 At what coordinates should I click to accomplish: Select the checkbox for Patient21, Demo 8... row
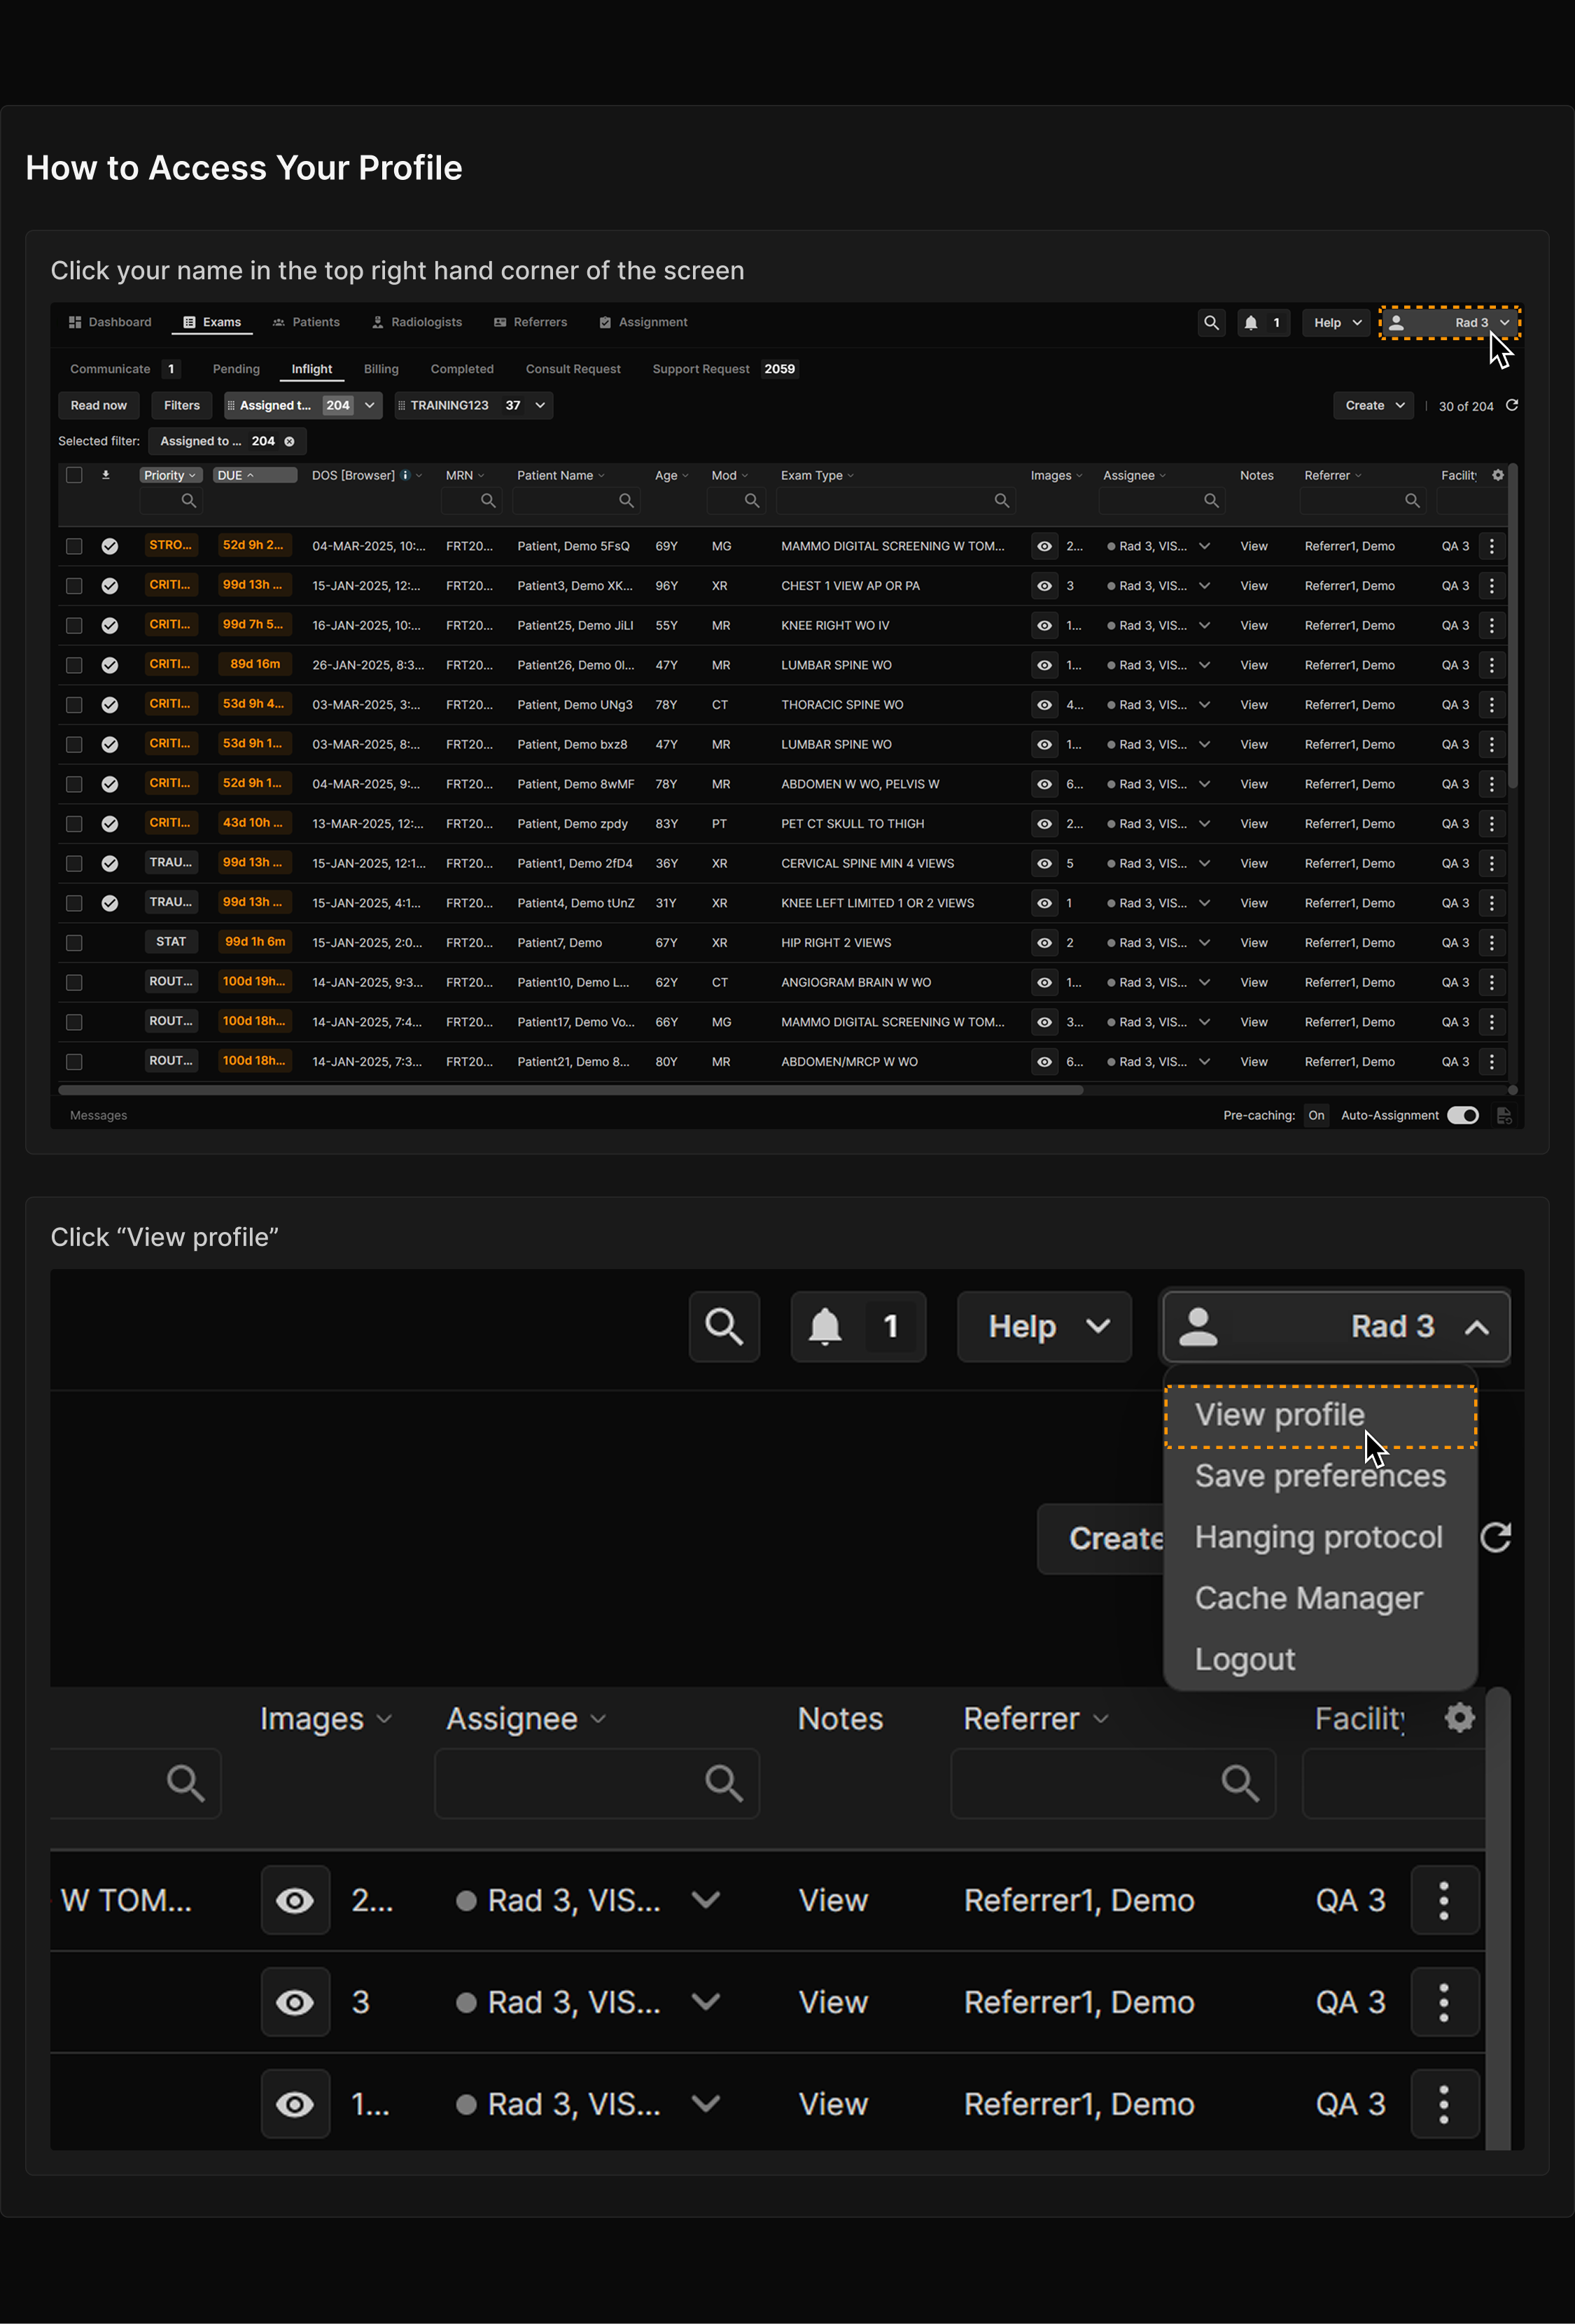tap(74, 1062)
